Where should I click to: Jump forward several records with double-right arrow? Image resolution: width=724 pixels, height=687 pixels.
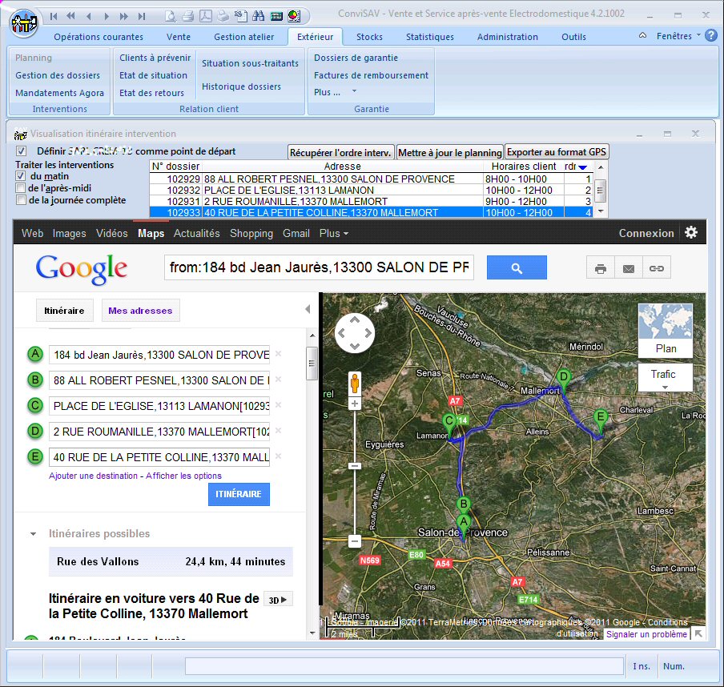coord(124,16)
